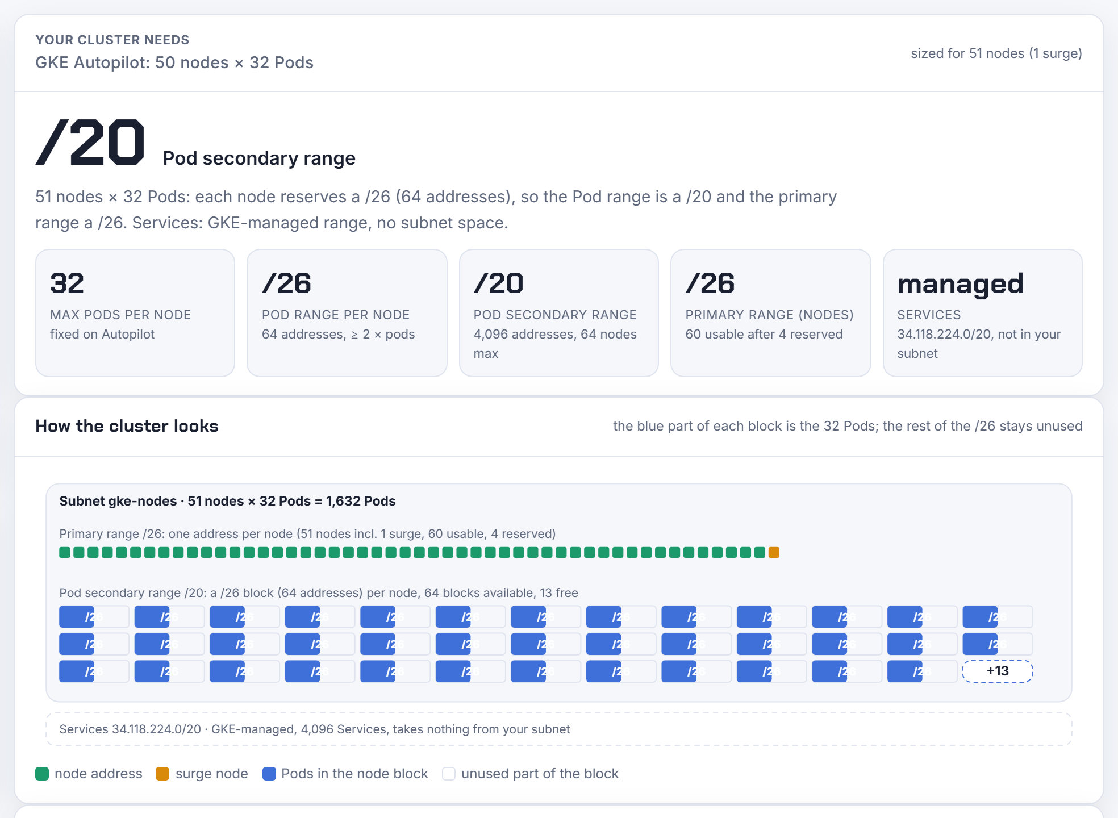Click the blue Pods legend swatch

click(269, 774)
